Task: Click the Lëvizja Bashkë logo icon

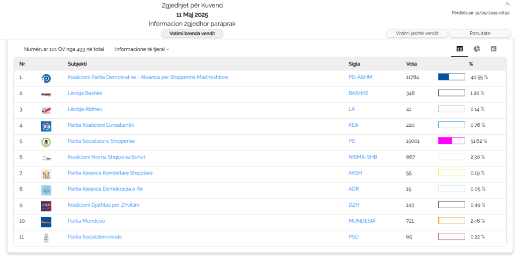Action: (x=46, y=94)
